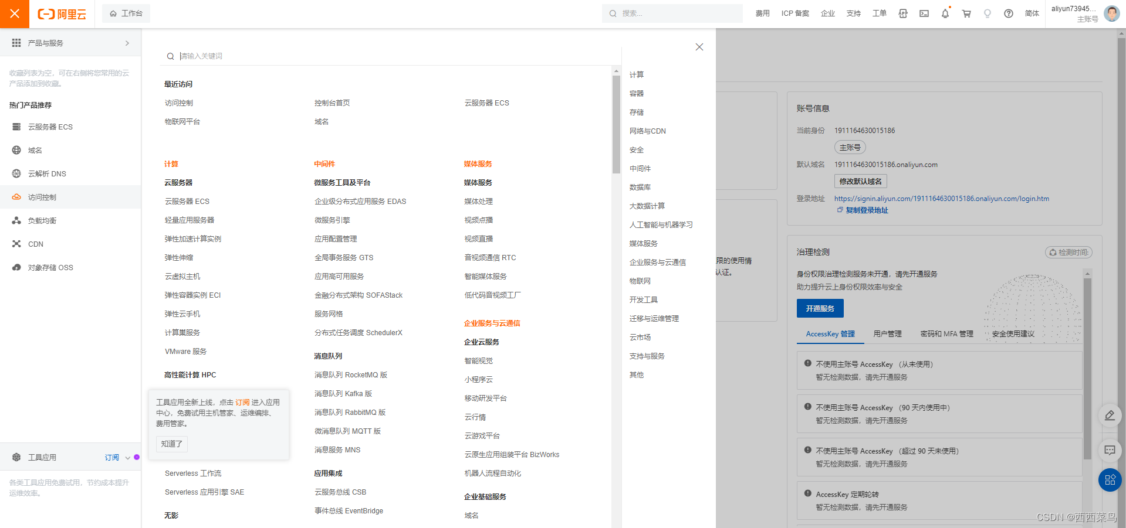Dismiss the tip with 知道了 button
This screenshot has height=528, width=1126.
click(x=172, y=444)
